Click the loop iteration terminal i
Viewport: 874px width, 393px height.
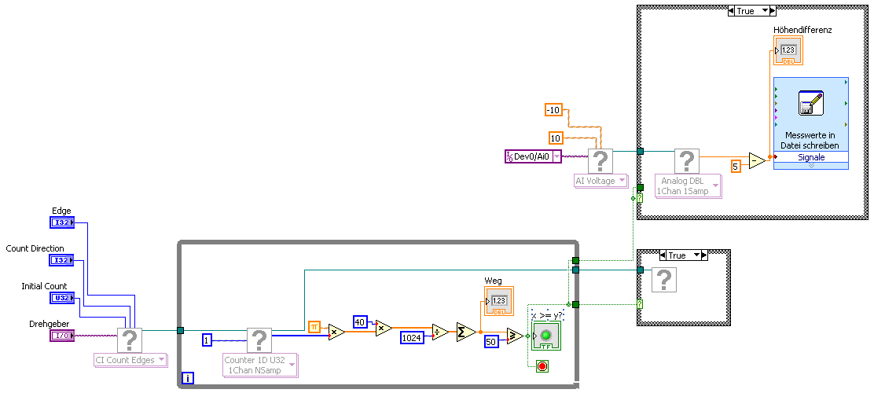click(188, 379)
